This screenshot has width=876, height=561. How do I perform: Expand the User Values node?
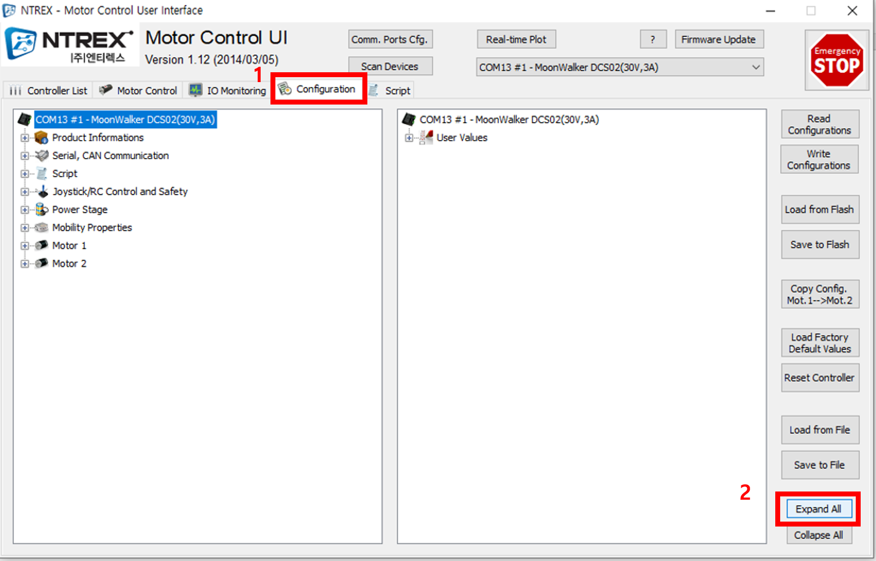pos(408,138)
